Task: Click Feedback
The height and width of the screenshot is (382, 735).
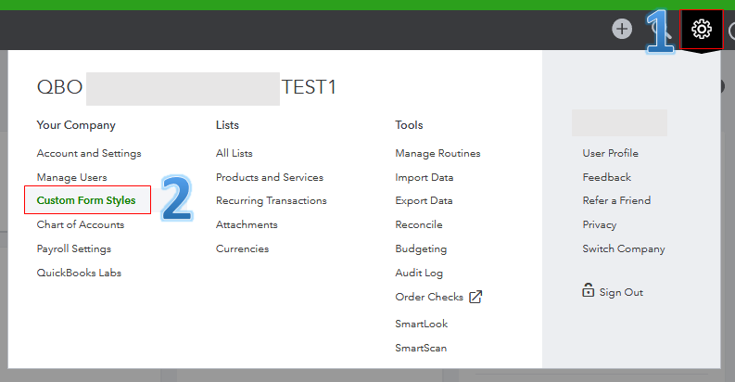Action: [x=606, y=177]
